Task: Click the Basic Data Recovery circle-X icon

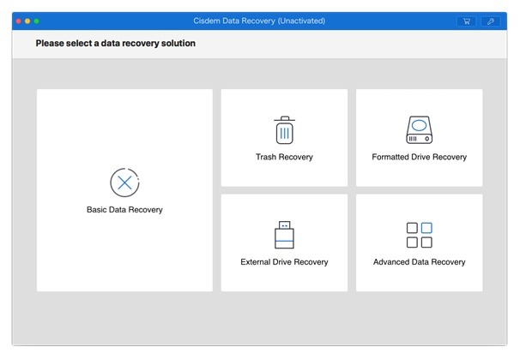Action: (124, 182)
